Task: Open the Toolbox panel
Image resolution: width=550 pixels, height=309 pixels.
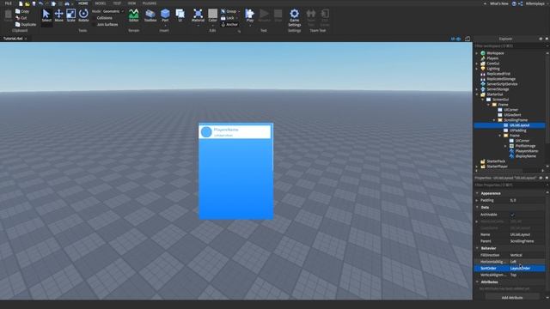Action: tap(150, 15)
